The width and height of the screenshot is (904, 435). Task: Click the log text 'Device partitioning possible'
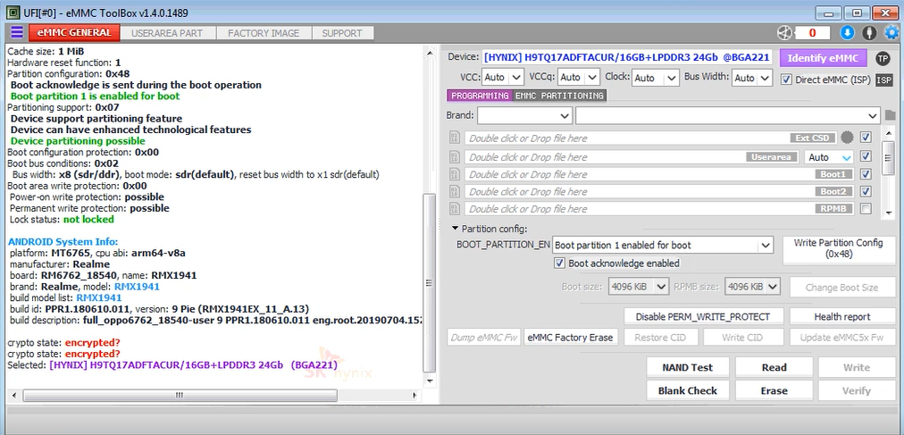click(78, 140)
